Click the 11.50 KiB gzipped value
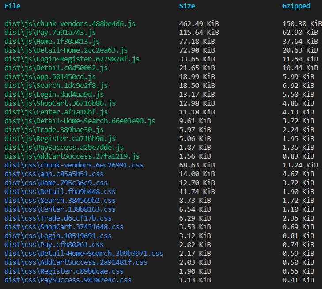 pyautogui.click(x=300, y=59)
